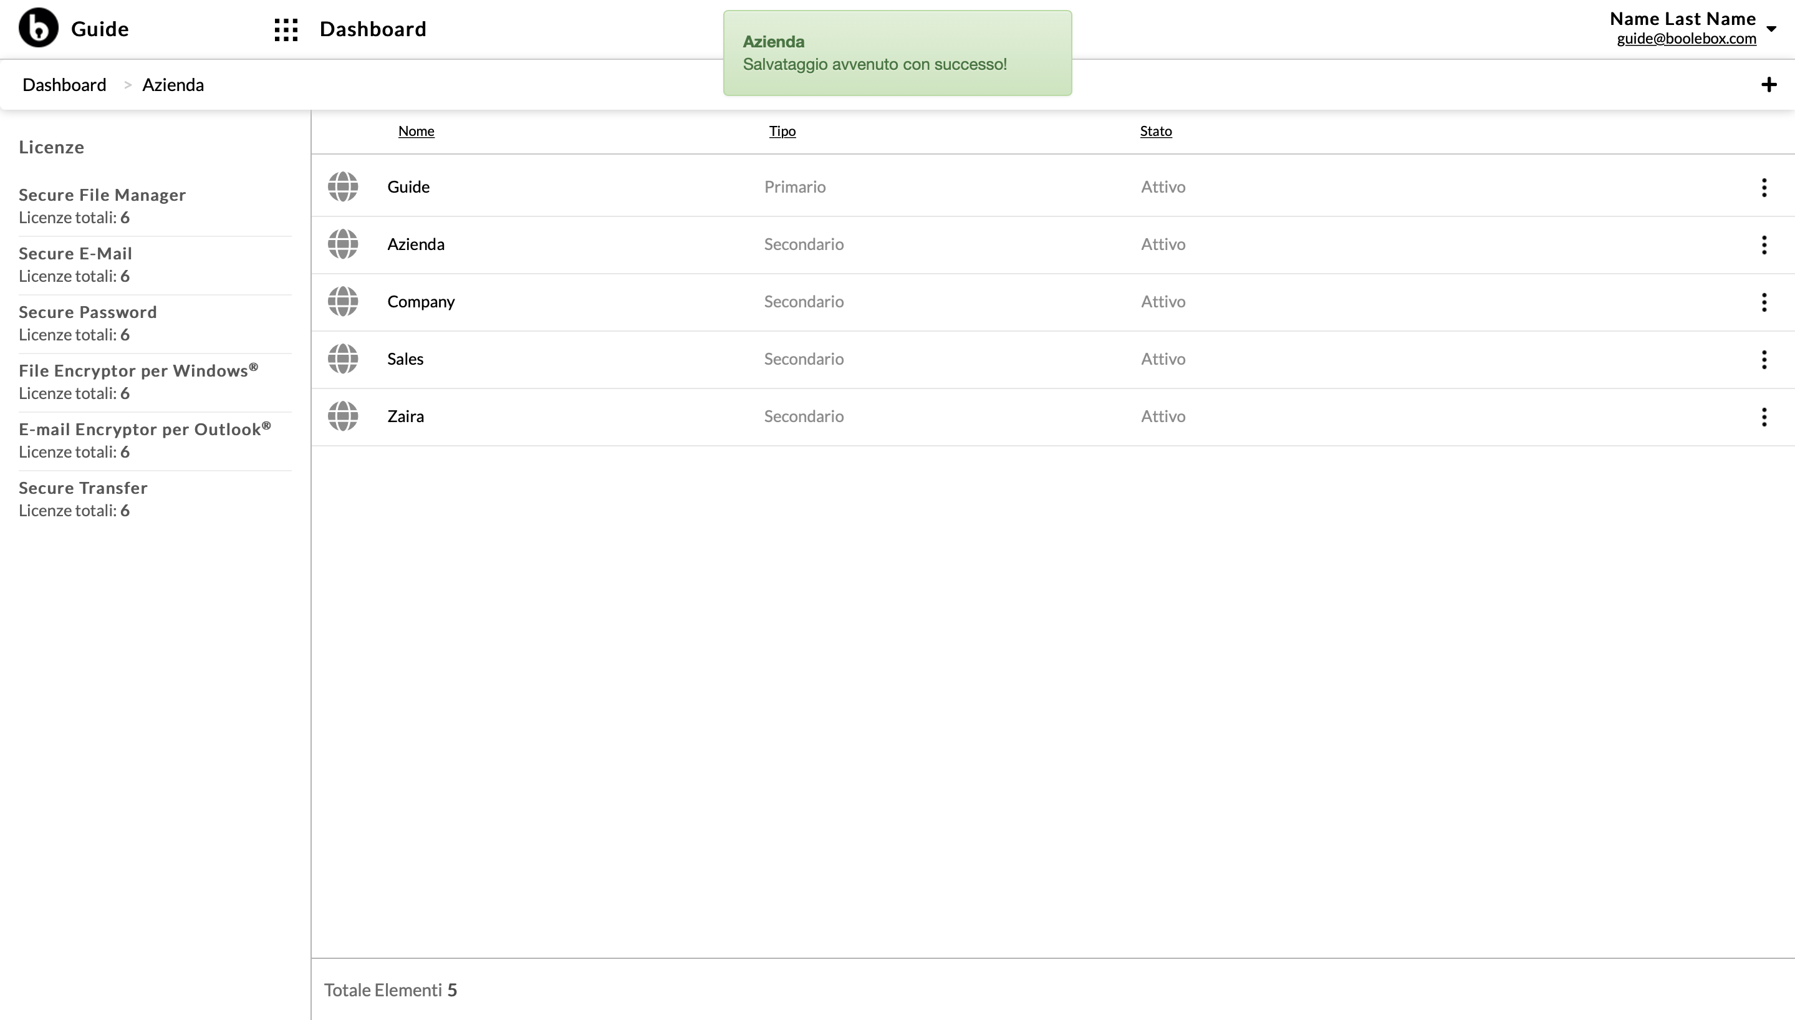Click the globe icon in Sales row
The image size is (1795, 1020).
coord(343,358)
